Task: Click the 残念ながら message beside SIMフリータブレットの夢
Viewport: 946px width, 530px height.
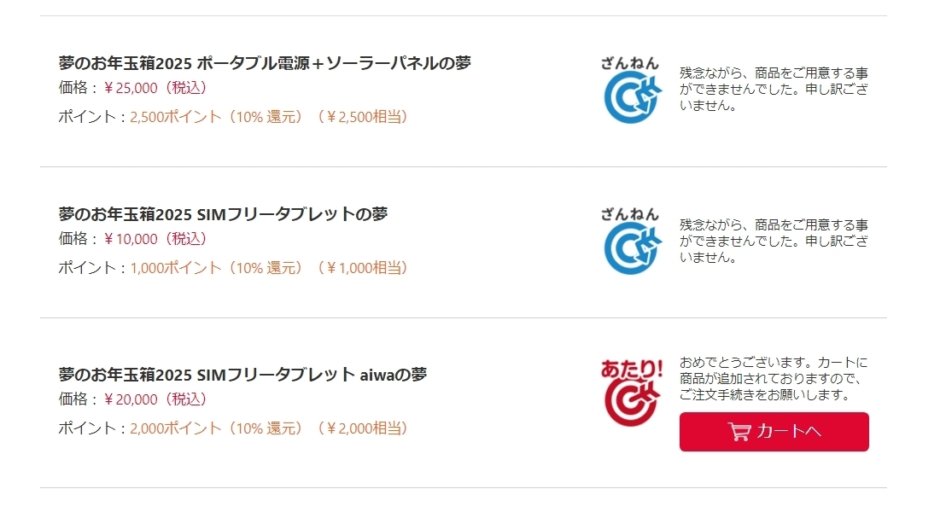Action: click(x=774, y=242)
